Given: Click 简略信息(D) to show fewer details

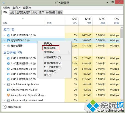Looking at the screenshot, I should [x=14, y=107].
